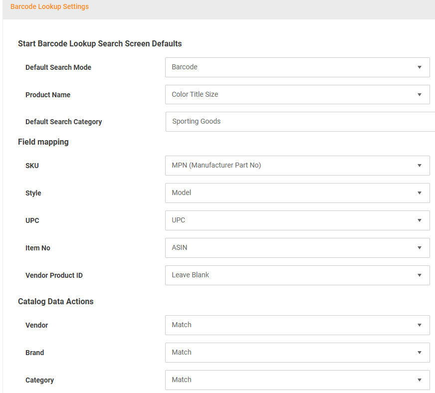Click the Default Search Category label
This screenshot has width=435, height=393.
[x=63, y=122]
